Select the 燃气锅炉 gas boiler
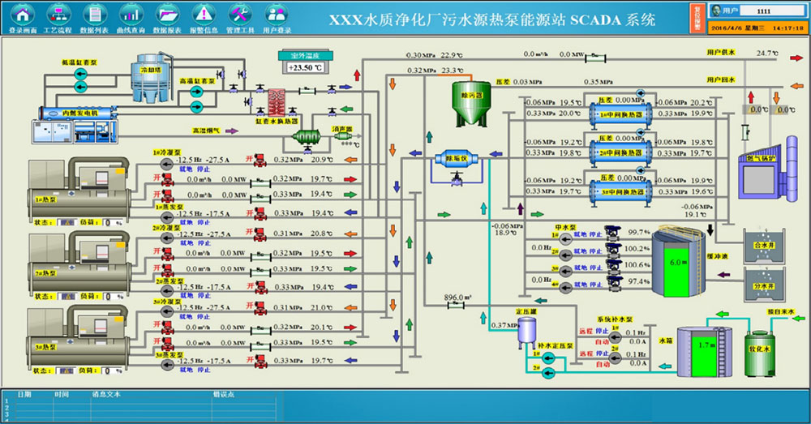Screen dimensions: 811x424 [x=767, y=169]
